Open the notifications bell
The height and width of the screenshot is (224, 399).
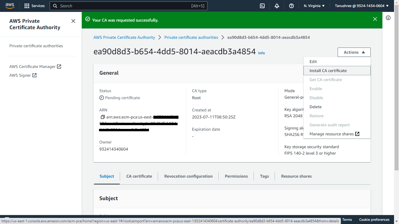click(x=277, y=6)
